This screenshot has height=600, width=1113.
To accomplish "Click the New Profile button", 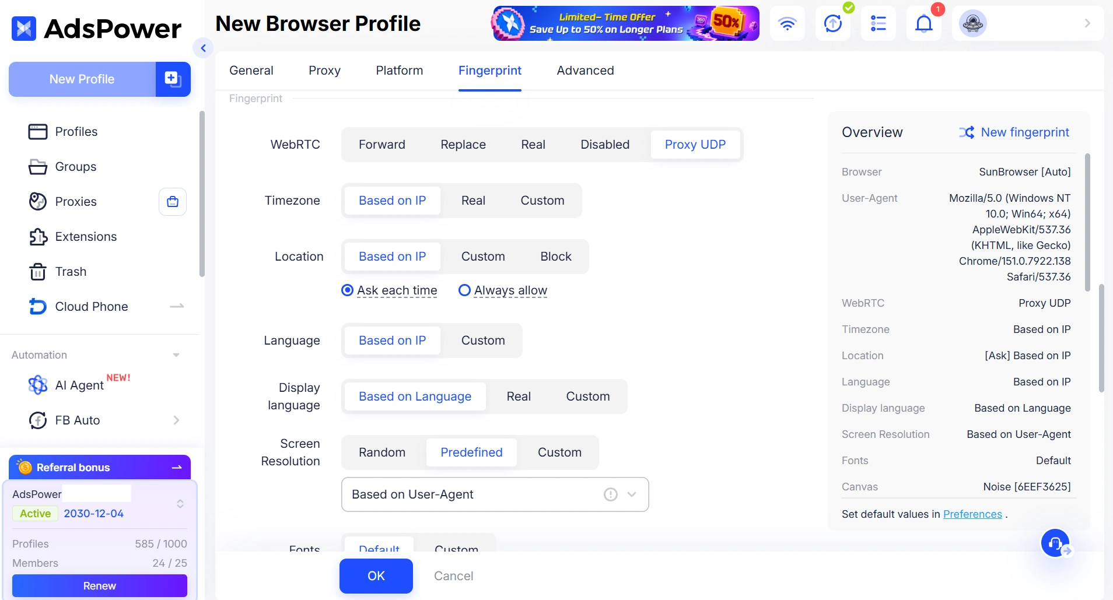I will click(x=82, y=79).
